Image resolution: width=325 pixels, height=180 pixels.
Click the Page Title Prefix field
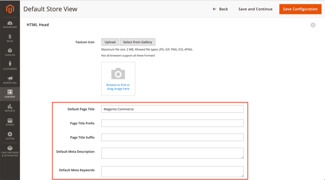coord(172,123)
